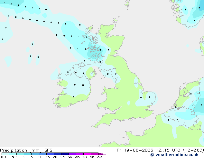Viewport: 204px width, 158px height.
Task: Click the legend arrow tip above 50
Action: coord(102,154)
